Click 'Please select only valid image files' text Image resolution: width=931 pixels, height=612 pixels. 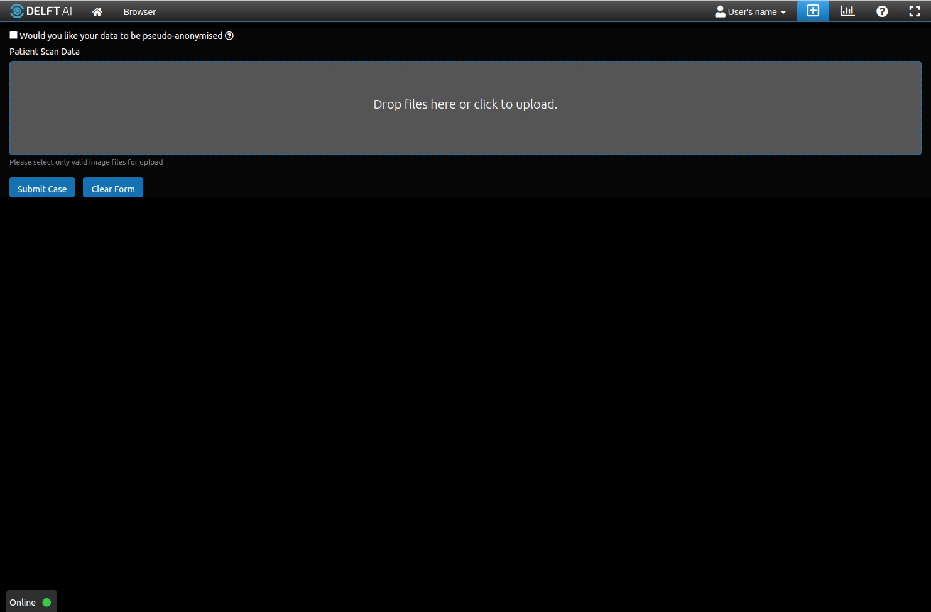tap(86, 162)
